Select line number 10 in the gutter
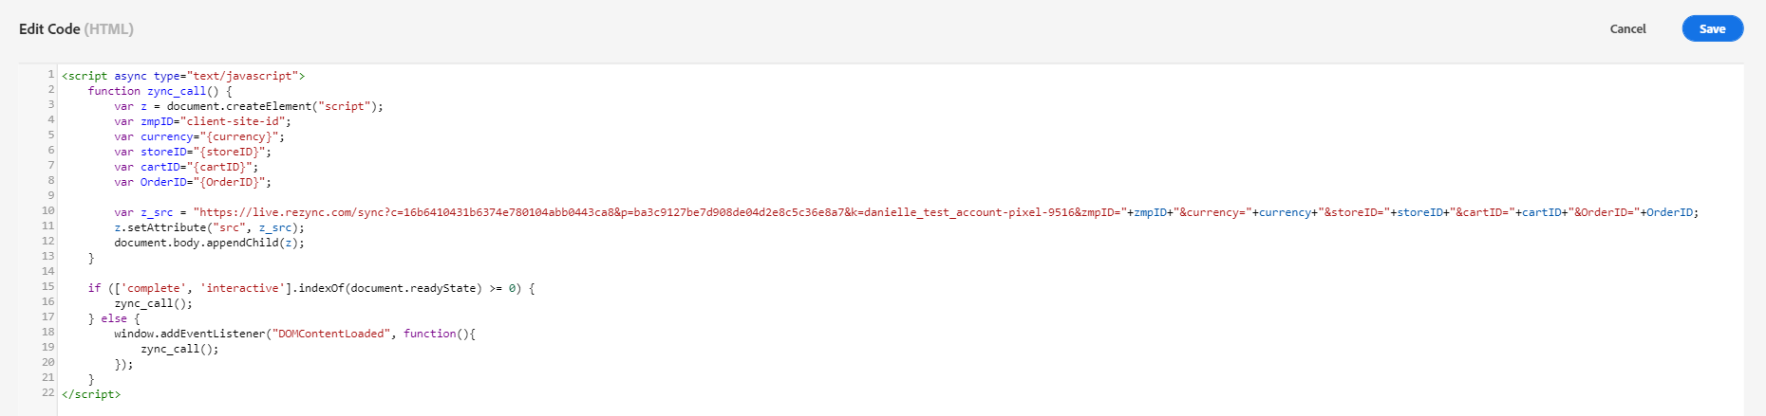 pyautogui.click(x=48, y=210)
